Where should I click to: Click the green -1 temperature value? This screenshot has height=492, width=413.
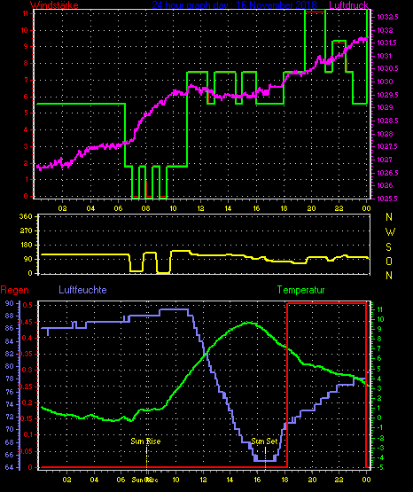pos(379,427)
